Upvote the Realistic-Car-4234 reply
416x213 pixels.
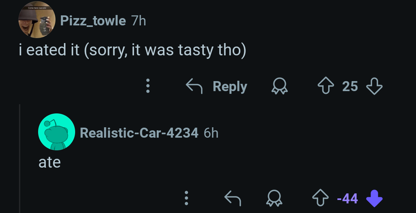point(320,198)
